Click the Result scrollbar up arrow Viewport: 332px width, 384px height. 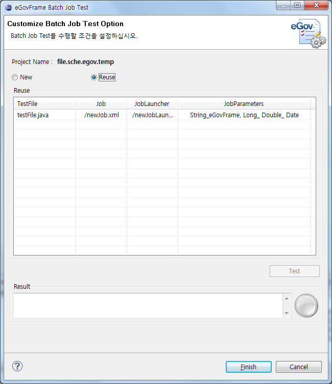click(x=287, y=298)
